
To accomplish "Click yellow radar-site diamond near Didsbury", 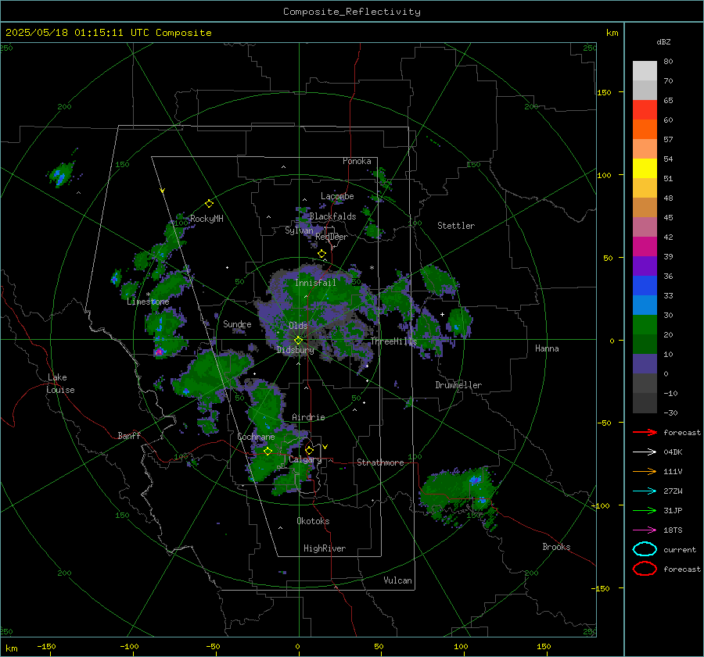I will [298, 341].
